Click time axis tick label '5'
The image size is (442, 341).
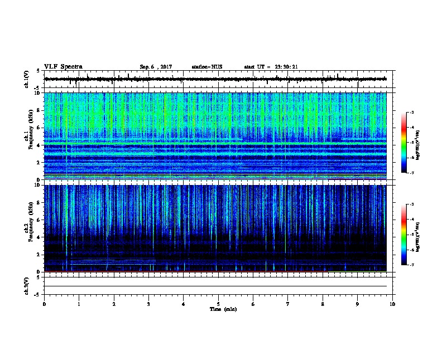(218, 304)
